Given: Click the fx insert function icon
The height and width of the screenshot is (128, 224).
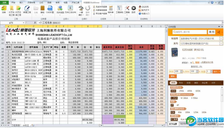Looking at the screenshot, I should click(x=35, y=23).
